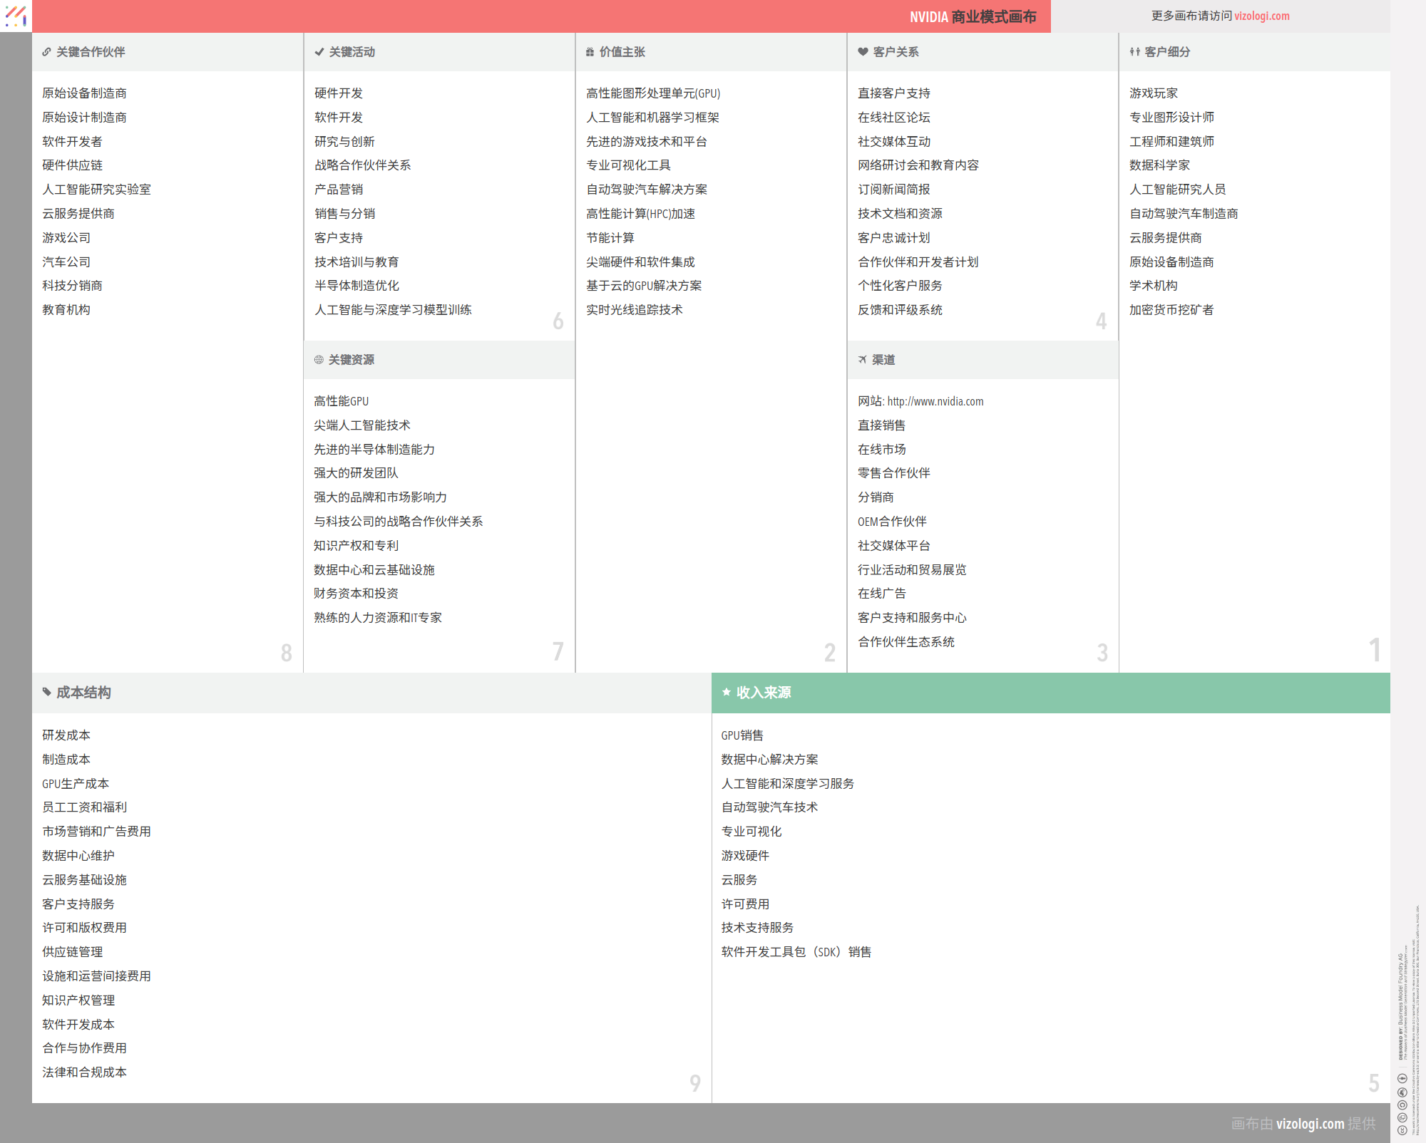Click the link icon beside 关键合作伙伴
The image size is (1426, 1143).
[x=46, y=52]
